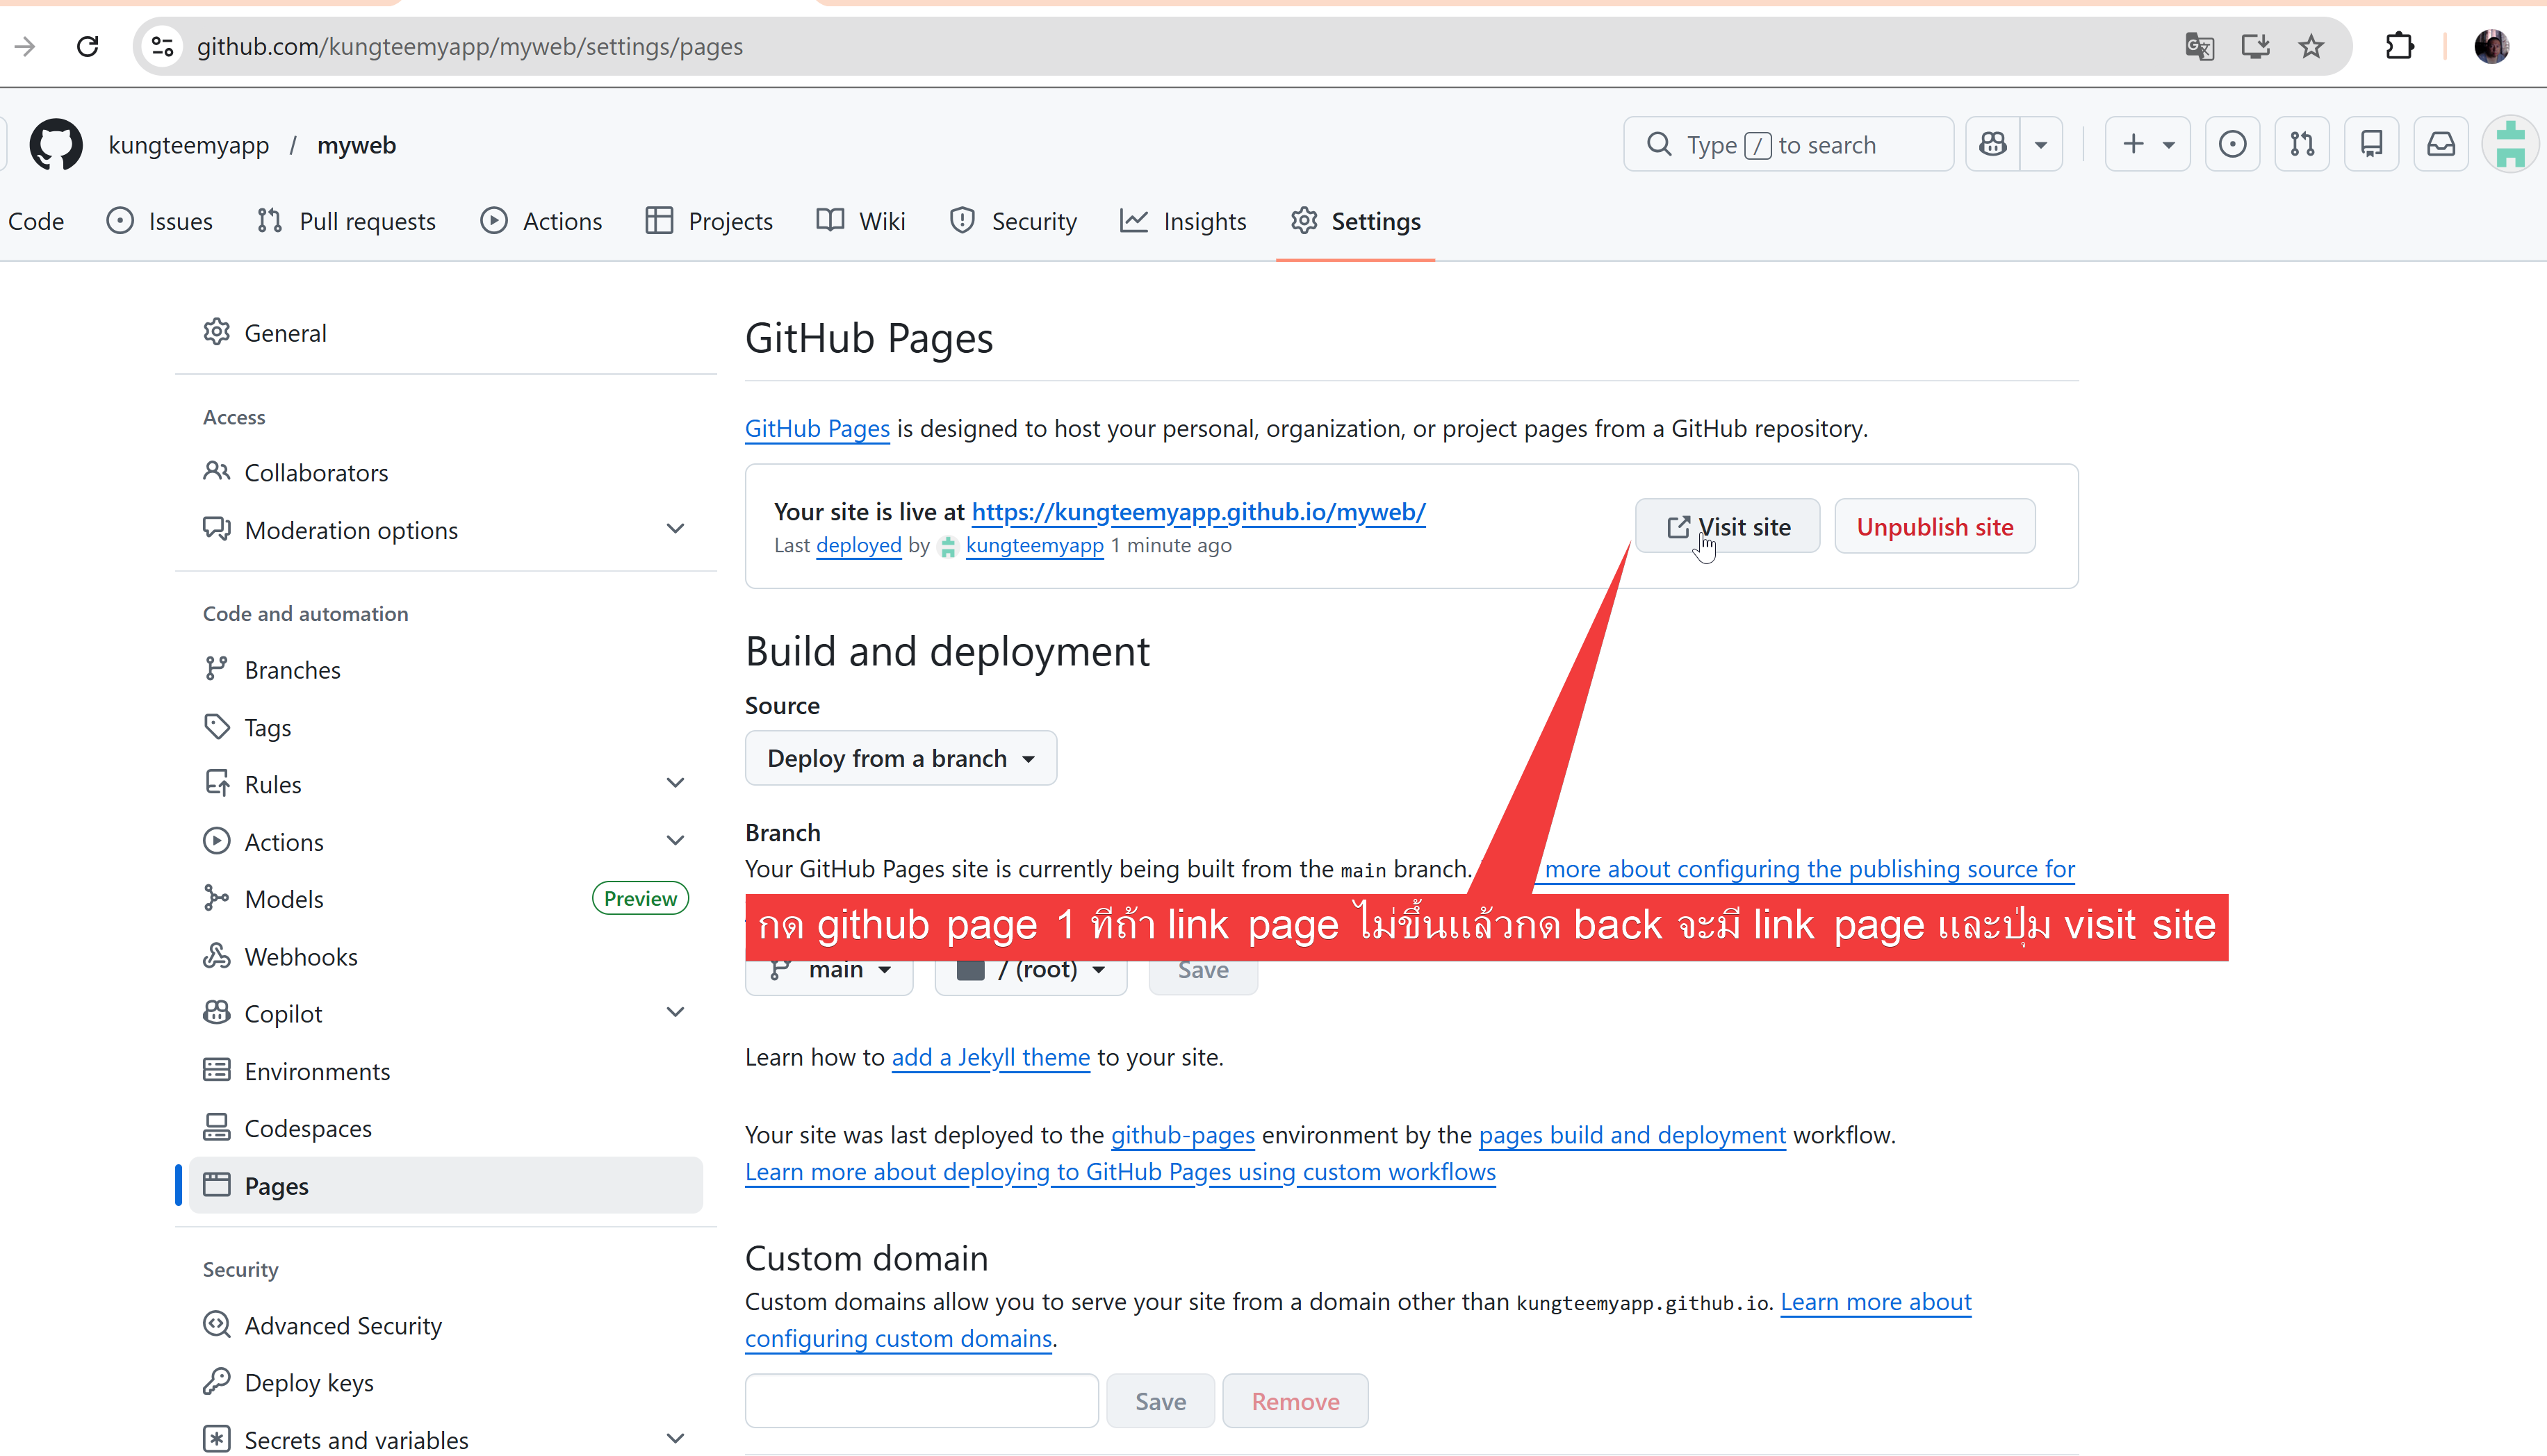The height and width of the screenshot is (1456, 2547).
Task: Open the Deploy from a branch dropdown
Action: click(x=901, y=758)
